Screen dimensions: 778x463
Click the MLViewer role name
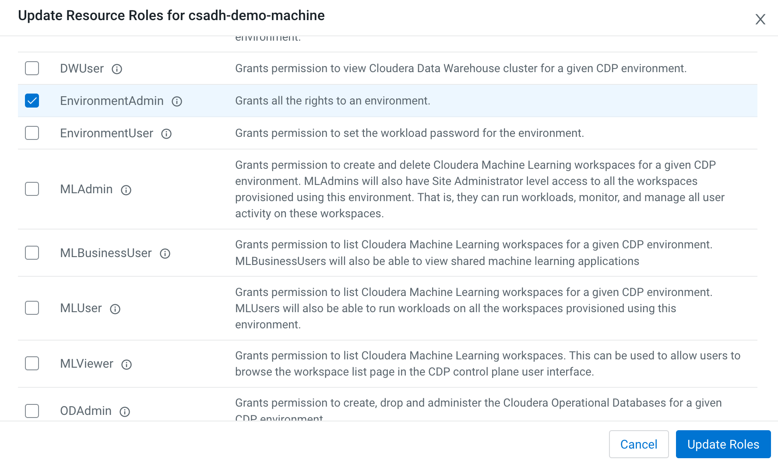click(87, 364)
